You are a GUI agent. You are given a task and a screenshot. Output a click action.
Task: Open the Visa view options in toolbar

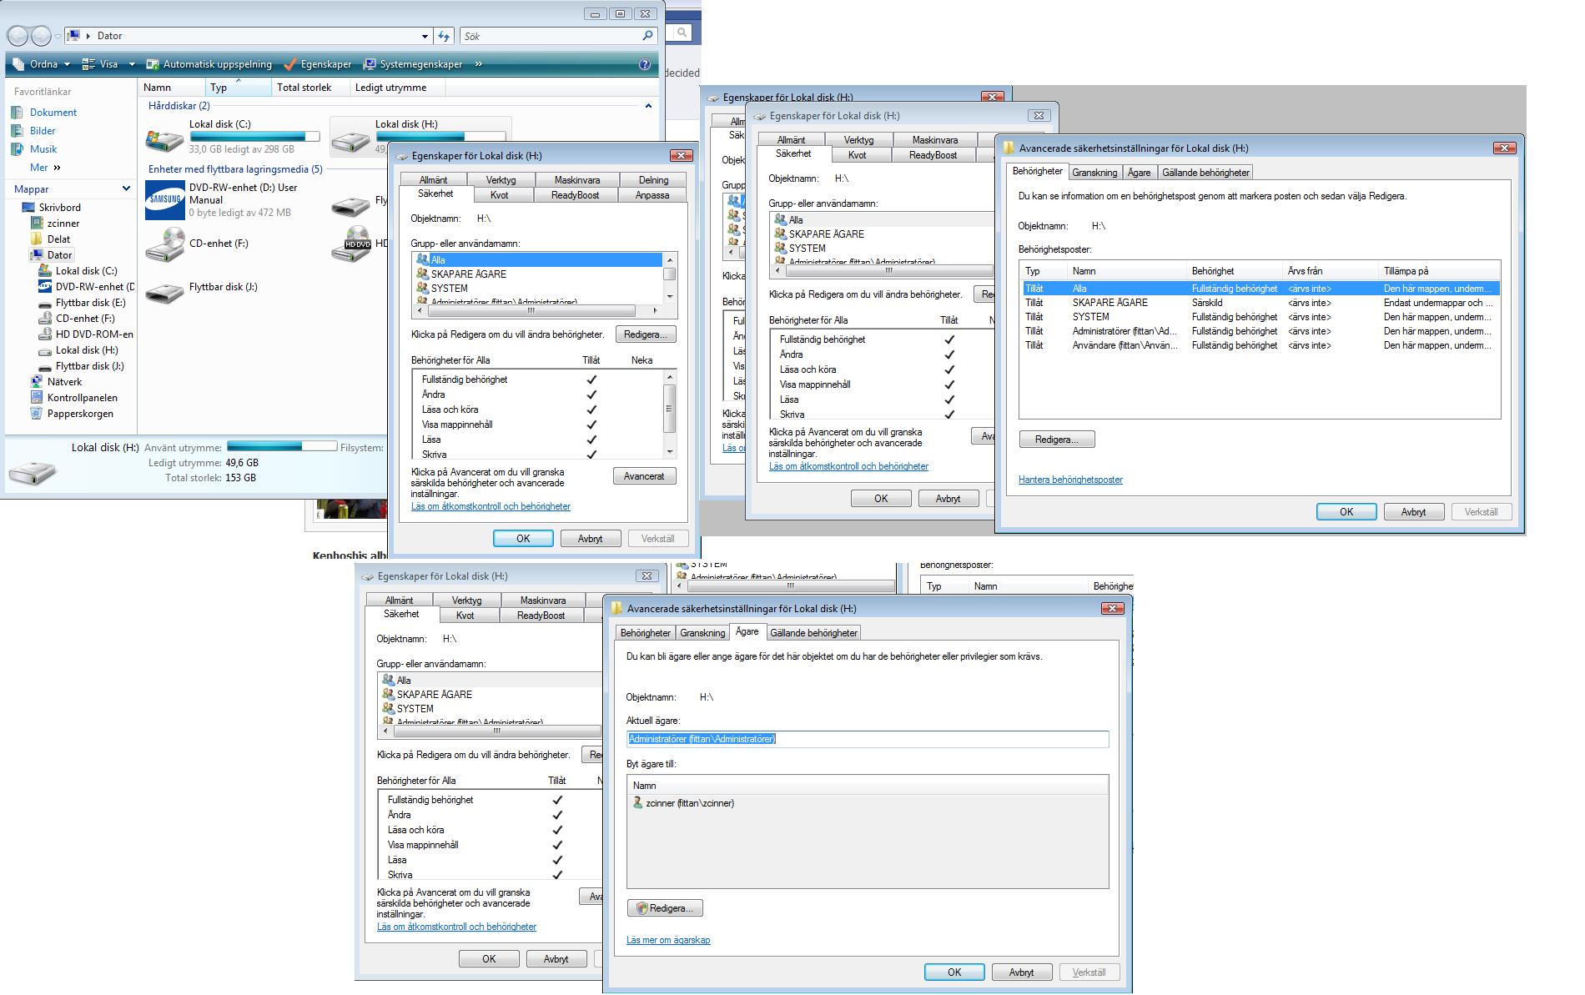(109, 64)
